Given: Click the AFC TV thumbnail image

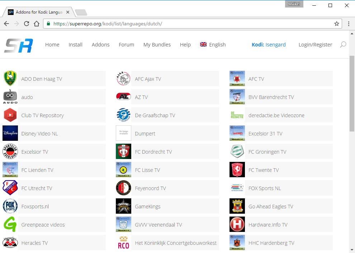Looking at the screenshot, I should tap(237, 78).
